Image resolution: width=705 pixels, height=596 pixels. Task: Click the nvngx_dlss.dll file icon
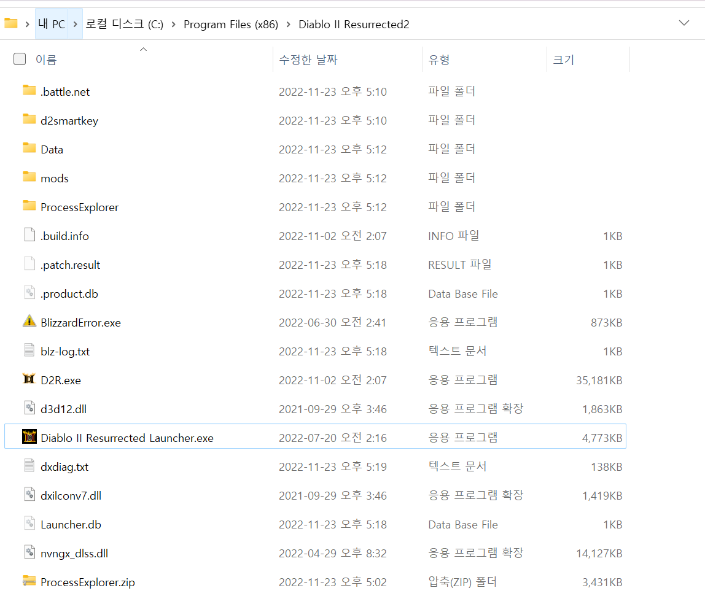(x=29, y=552)
